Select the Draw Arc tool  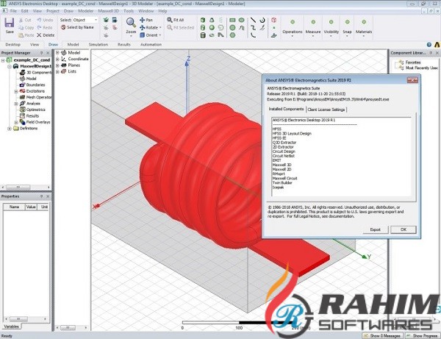coord(253,35)
